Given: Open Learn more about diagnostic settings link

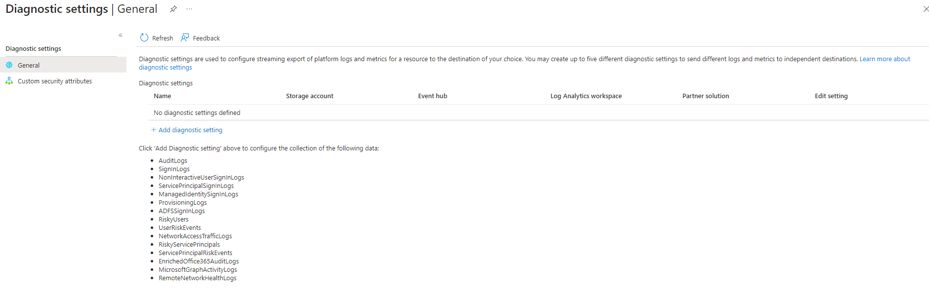Looking at the screenshot, I should coord(885,59).
